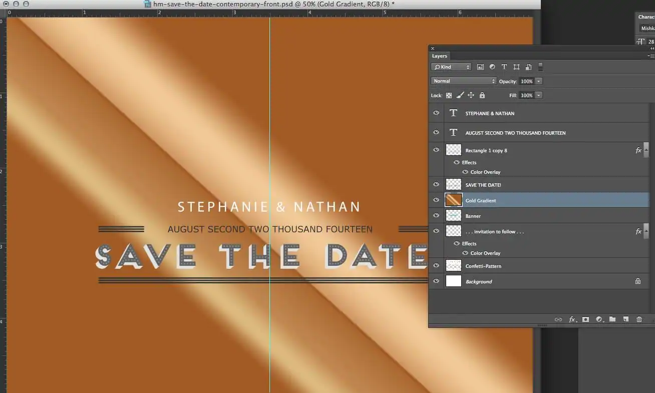Open the Opacity slider dropdown arrow

coord(539,81)
